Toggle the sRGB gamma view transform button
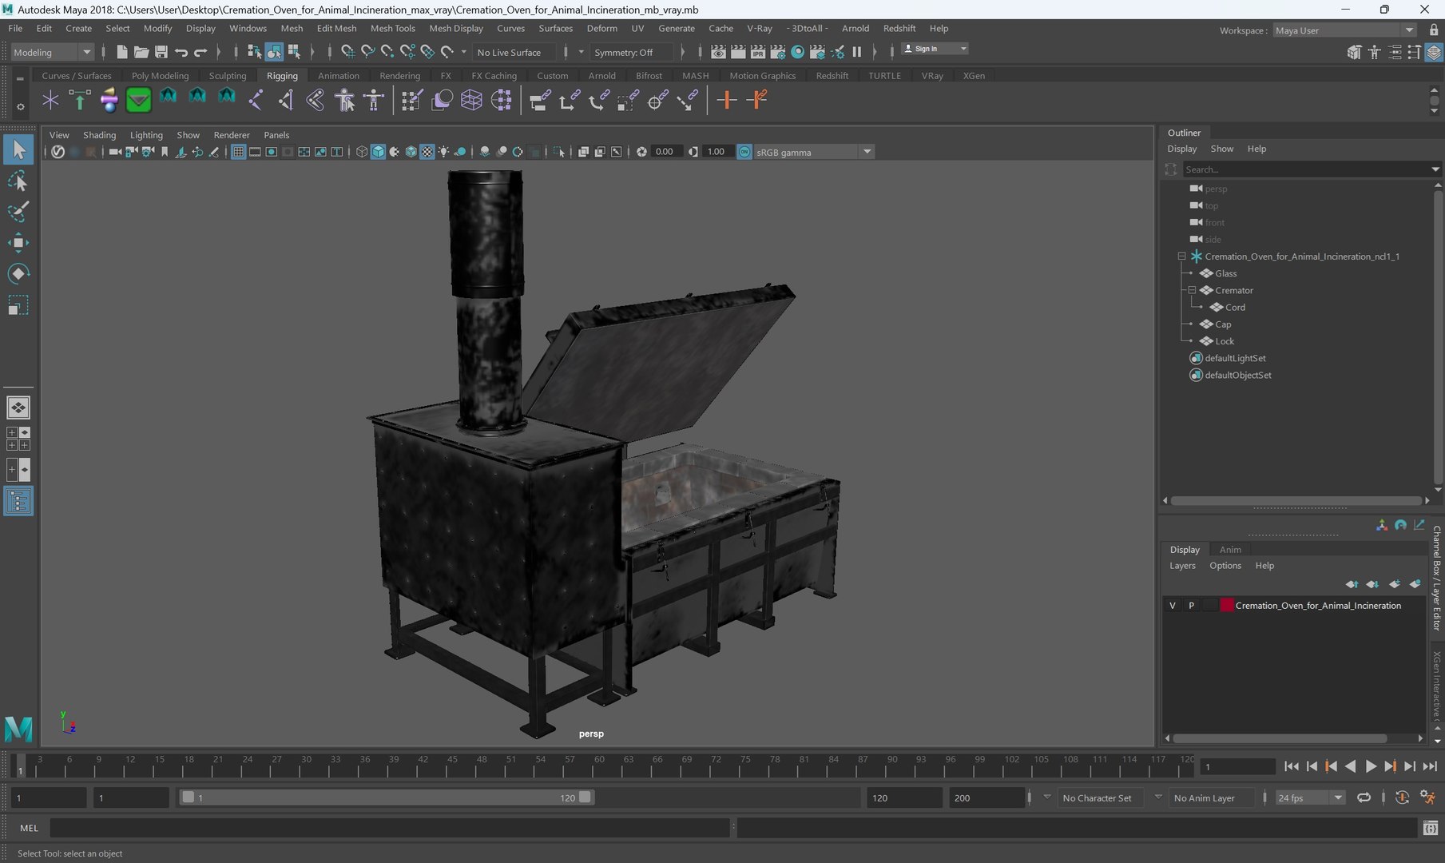Screen dimensions: 1445x863 click(744, 152)
